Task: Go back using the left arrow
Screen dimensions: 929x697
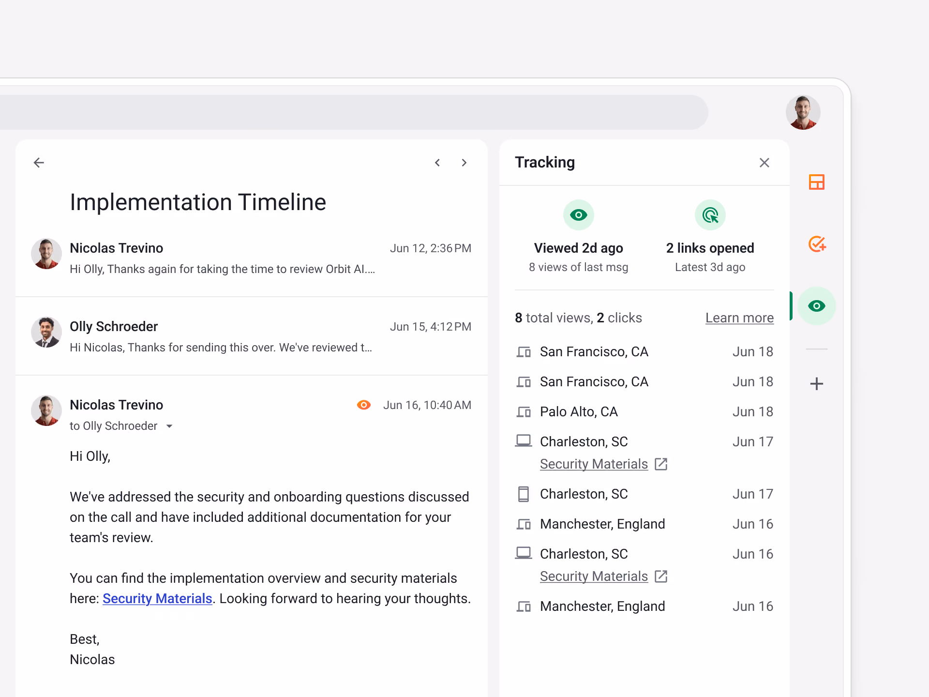Action: pyautogui.click(x=39, y=163)
